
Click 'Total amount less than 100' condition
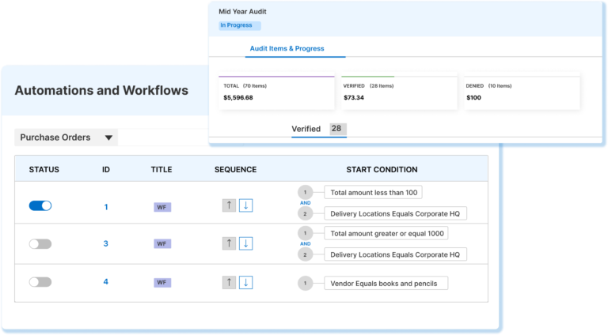click(375, 192)
